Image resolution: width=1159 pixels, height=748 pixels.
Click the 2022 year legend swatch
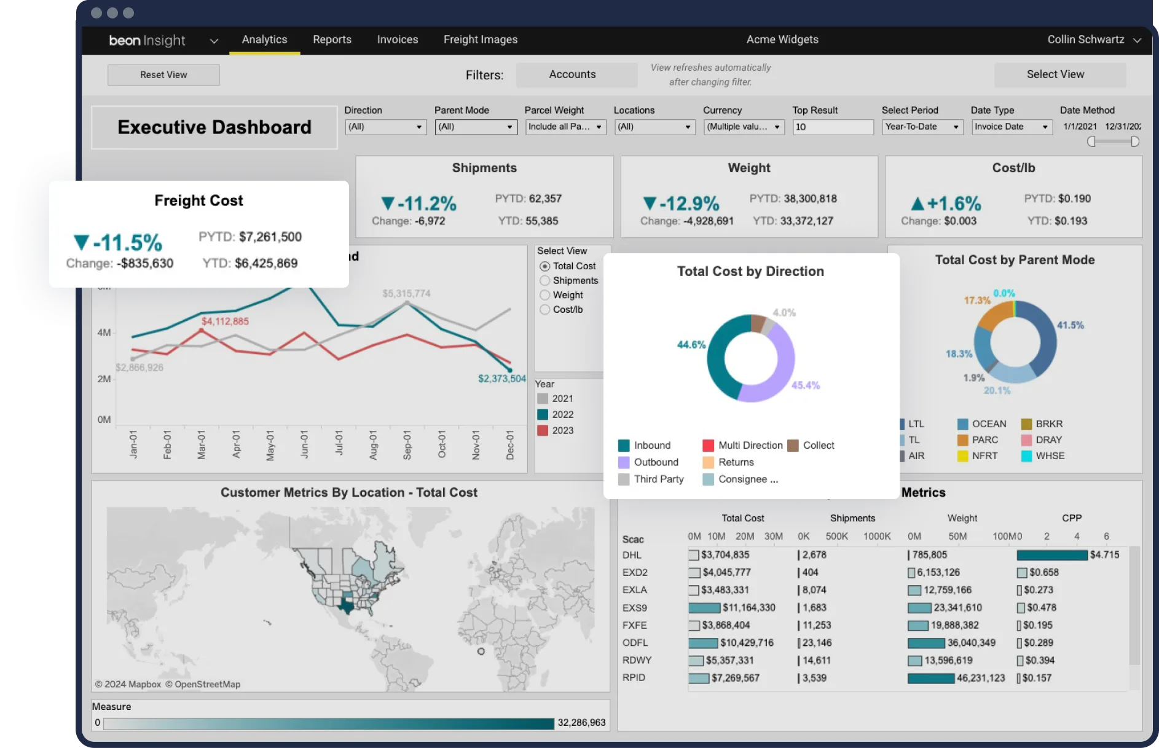tap(543, 415)
